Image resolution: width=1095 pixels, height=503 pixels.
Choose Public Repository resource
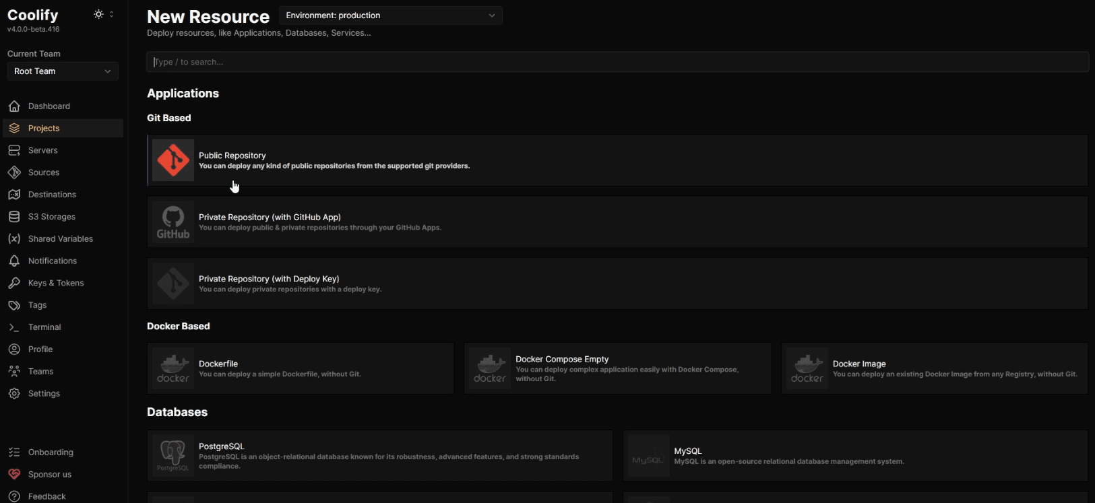click(x=617, y=160)
